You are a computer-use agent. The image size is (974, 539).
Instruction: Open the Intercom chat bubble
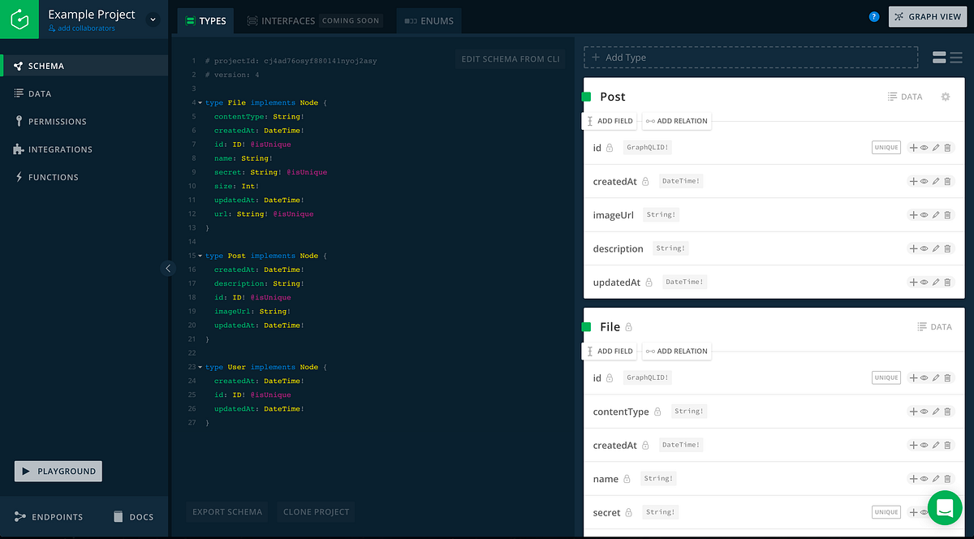point(944,508)
